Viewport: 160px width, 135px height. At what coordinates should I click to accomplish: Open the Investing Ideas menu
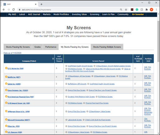[x=79, y=14]
